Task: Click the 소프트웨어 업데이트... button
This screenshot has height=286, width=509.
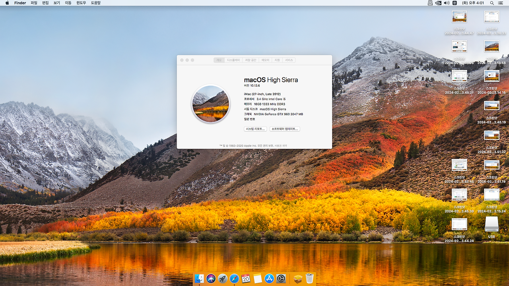Action: click(285, 129)
